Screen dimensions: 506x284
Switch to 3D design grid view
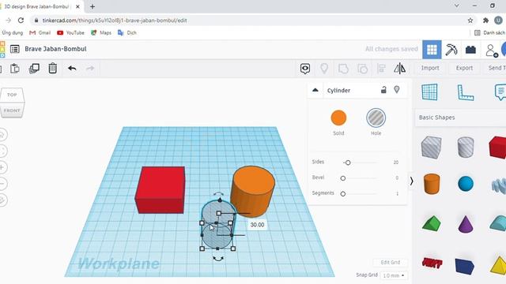click(432, 50)
